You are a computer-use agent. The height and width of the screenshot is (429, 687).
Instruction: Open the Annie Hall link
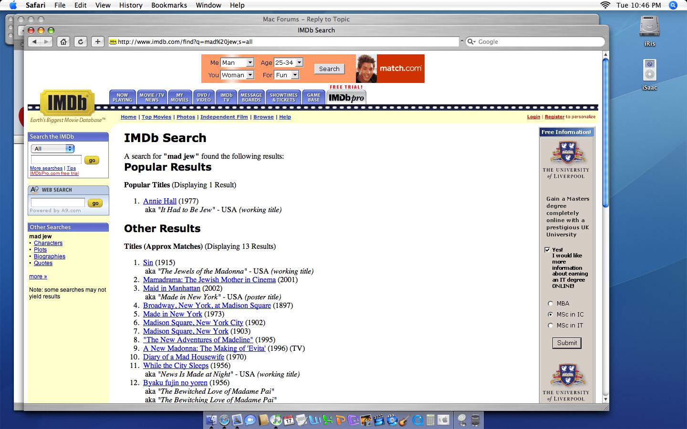pos(160,201)
